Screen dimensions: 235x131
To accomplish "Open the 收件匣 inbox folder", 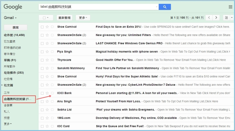I will click(14, 35).
